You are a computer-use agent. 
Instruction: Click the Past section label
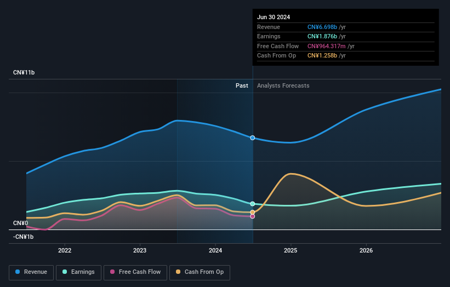[x=242, y=85]
